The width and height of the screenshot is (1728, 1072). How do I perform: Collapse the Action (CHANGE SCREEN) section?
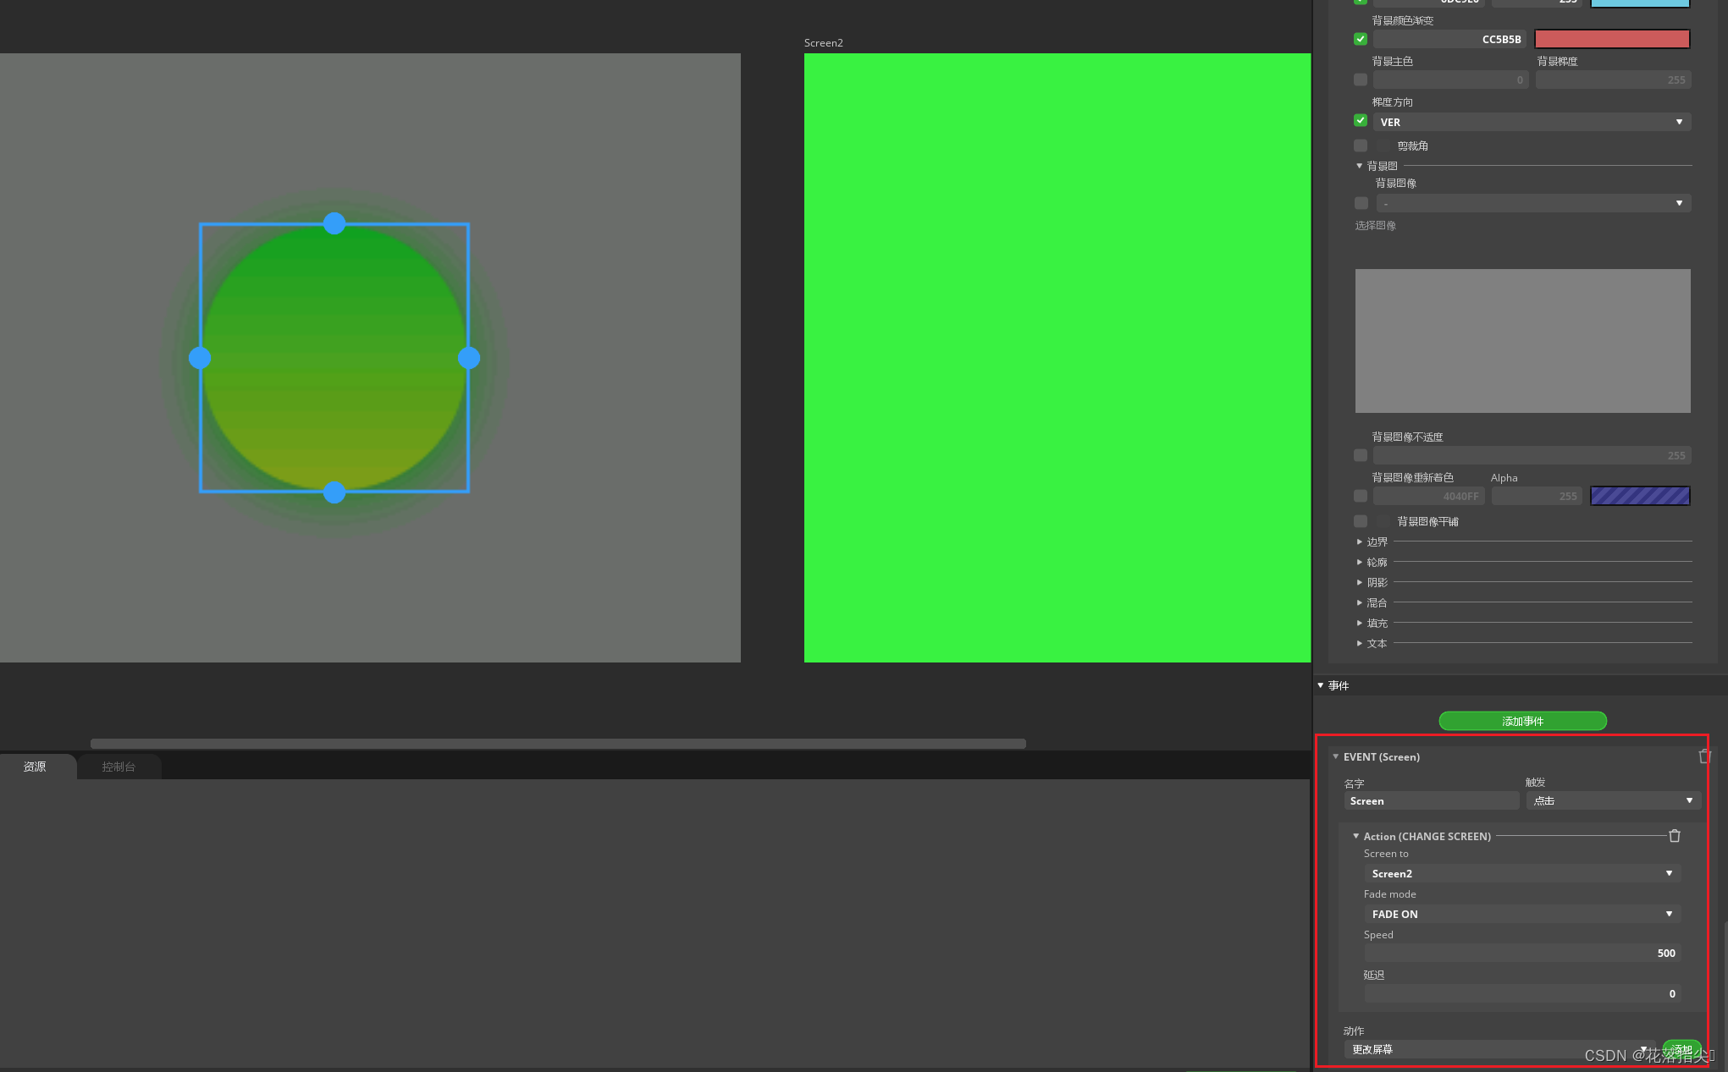click(1355, 836)
